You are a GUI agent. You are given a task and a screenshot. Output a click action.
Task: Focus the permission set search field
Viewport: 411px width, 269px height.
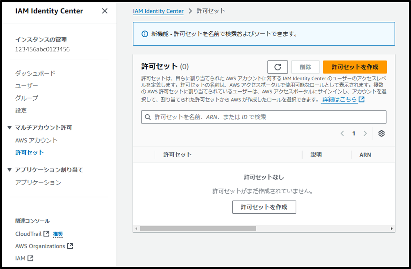[x=264, y=117]
